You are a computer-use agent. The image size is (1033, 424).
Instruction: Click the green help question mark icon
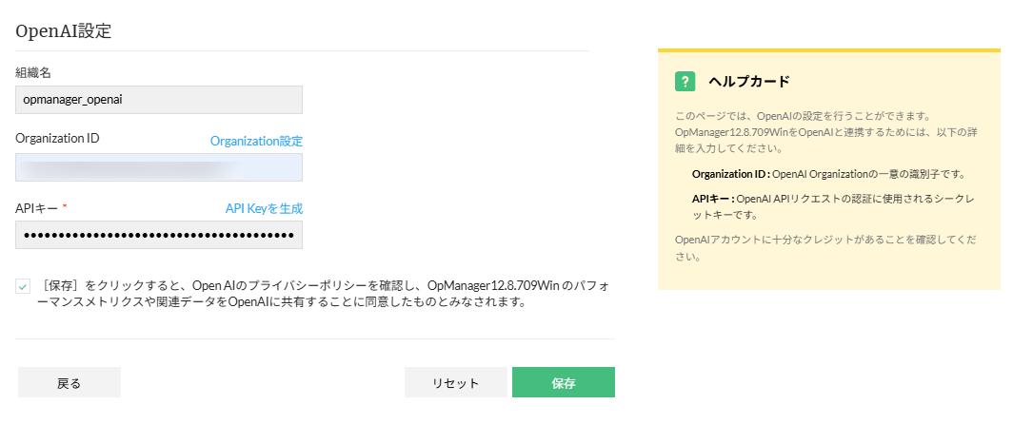[x=685, y=82]
